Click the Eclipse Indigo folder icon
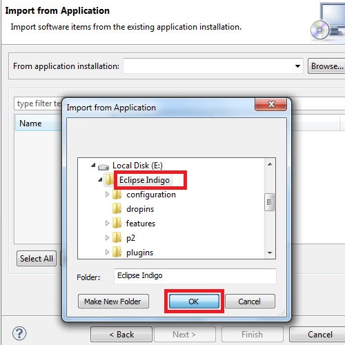This screenshot has height=345, width=345. click(x=109, y=179)
